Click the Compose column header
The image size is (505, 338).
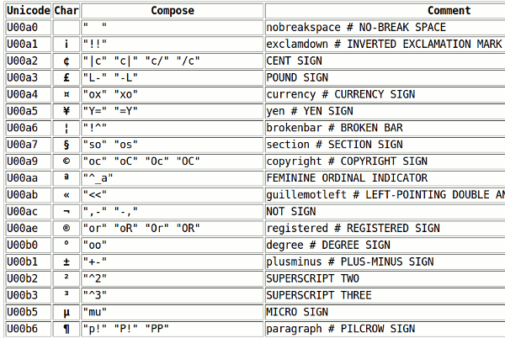173,11
